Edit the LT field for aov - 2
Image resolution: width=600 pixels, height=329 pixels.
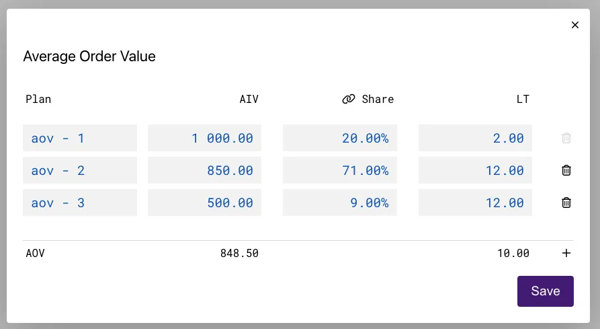[475, 170]
